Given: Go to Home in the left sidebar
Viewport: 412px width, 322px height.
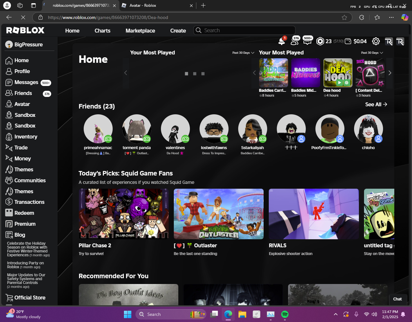Looking at the screenshot, I should [21, 61].
